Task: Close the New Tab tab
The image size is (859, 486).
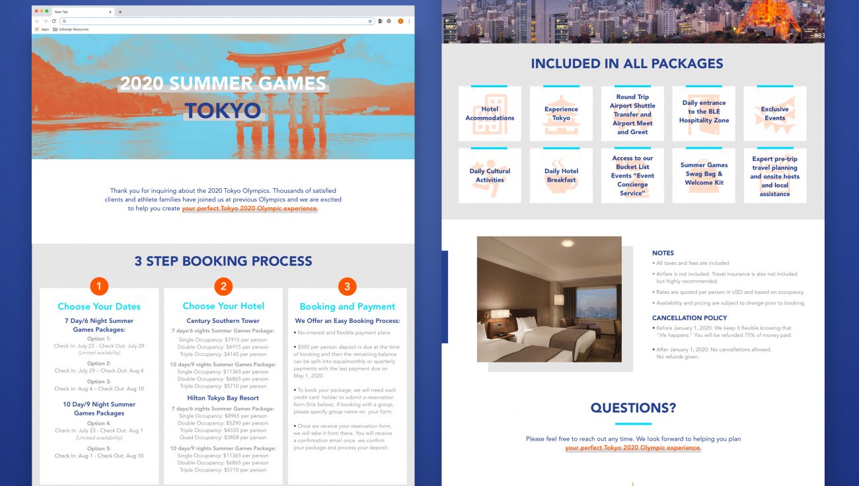Action: [110, 12]
